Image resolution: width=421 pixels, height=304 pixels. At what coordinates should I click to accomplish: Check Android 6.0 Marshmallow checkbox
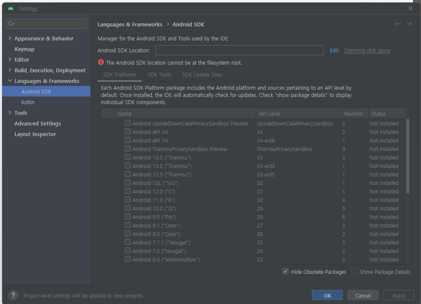coord(128,259)
